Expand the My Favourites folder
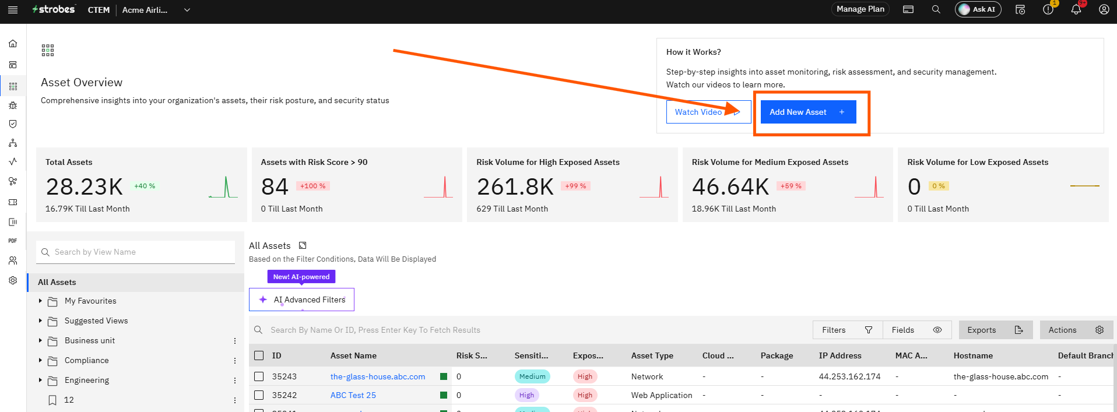The height and width of the screenshot is (412, 1117). [40, 301]
